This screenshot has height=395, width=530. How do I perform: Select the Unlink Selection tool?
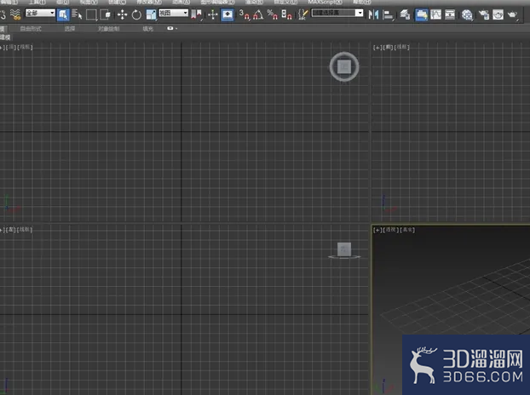[3, 14]
